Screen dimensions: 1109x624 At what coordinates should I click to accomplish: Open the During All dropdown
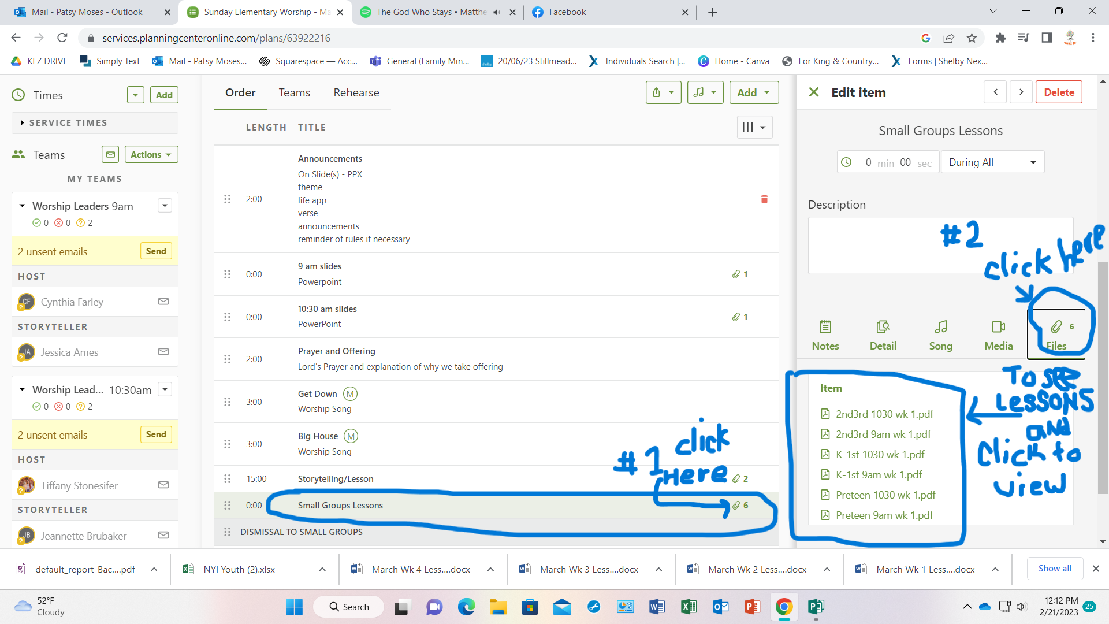point(992,162)
